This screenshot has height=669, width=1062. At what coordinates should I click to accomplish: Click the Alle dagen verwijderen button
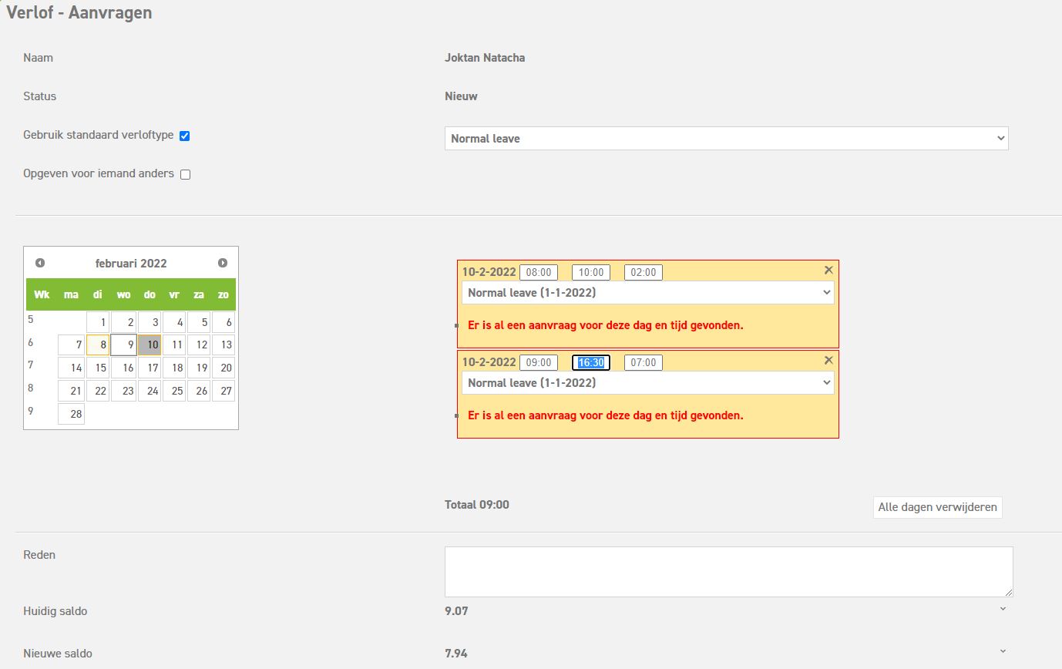[937, 507]
